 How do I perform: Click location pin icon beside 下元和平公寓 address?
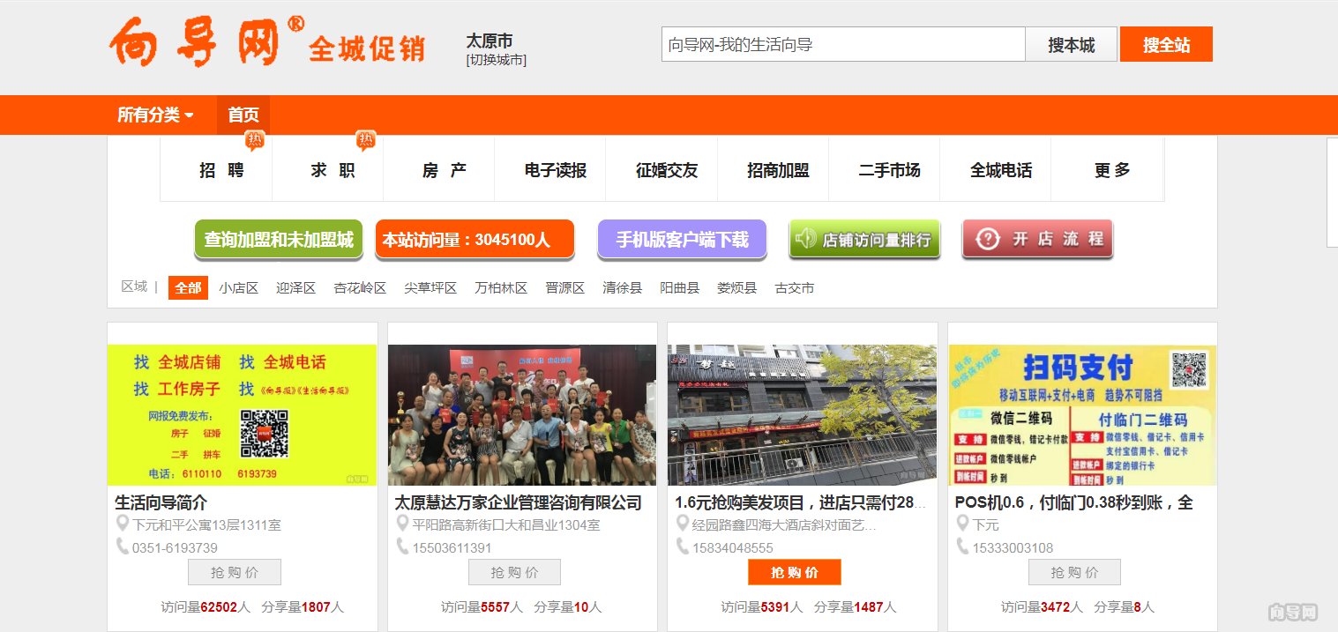coord(123,524)
